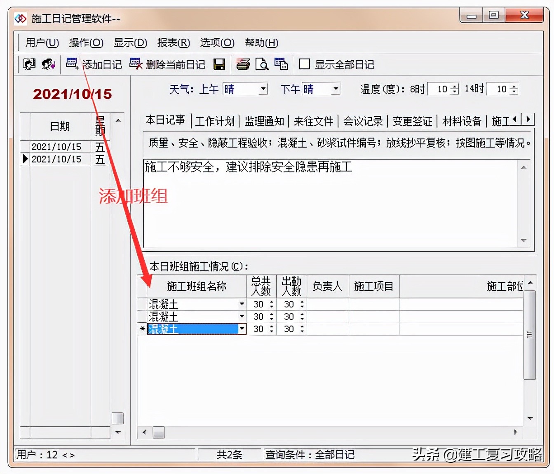Toggle the 显示全部日记 checkbox
554x474 pixels.
(304, 64)
